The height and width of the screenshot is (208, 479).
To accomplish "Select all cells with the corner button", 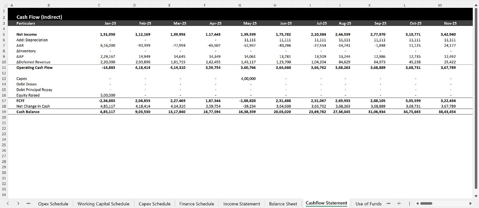I will 4,5.
